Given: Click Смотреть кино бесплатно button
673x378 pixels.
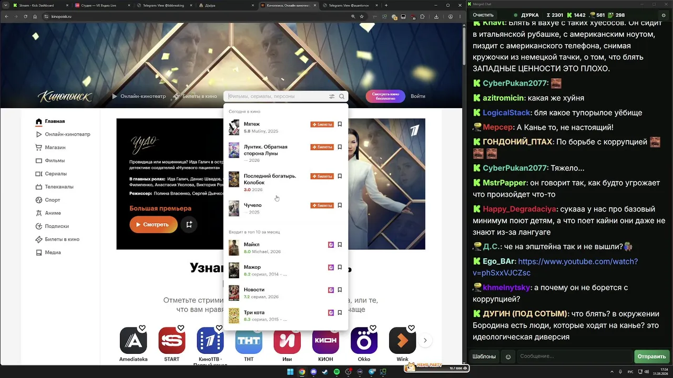Looking at the screenshot, I should 385,97.
